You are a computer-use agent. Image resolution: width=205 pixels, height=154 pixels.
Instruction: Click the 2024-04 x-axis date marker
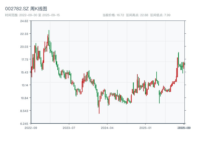[107, 128]
